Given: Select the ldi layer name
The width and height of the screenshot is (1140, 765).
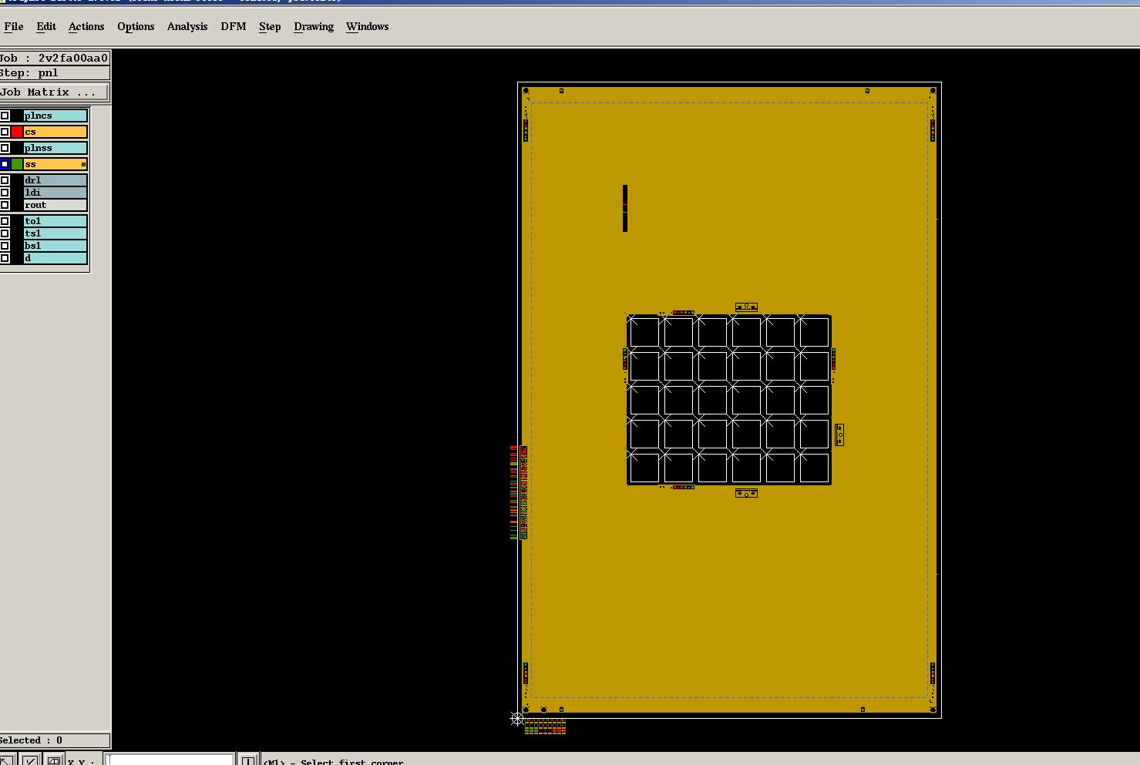Looking at the screenshot, I should point(55,193).
